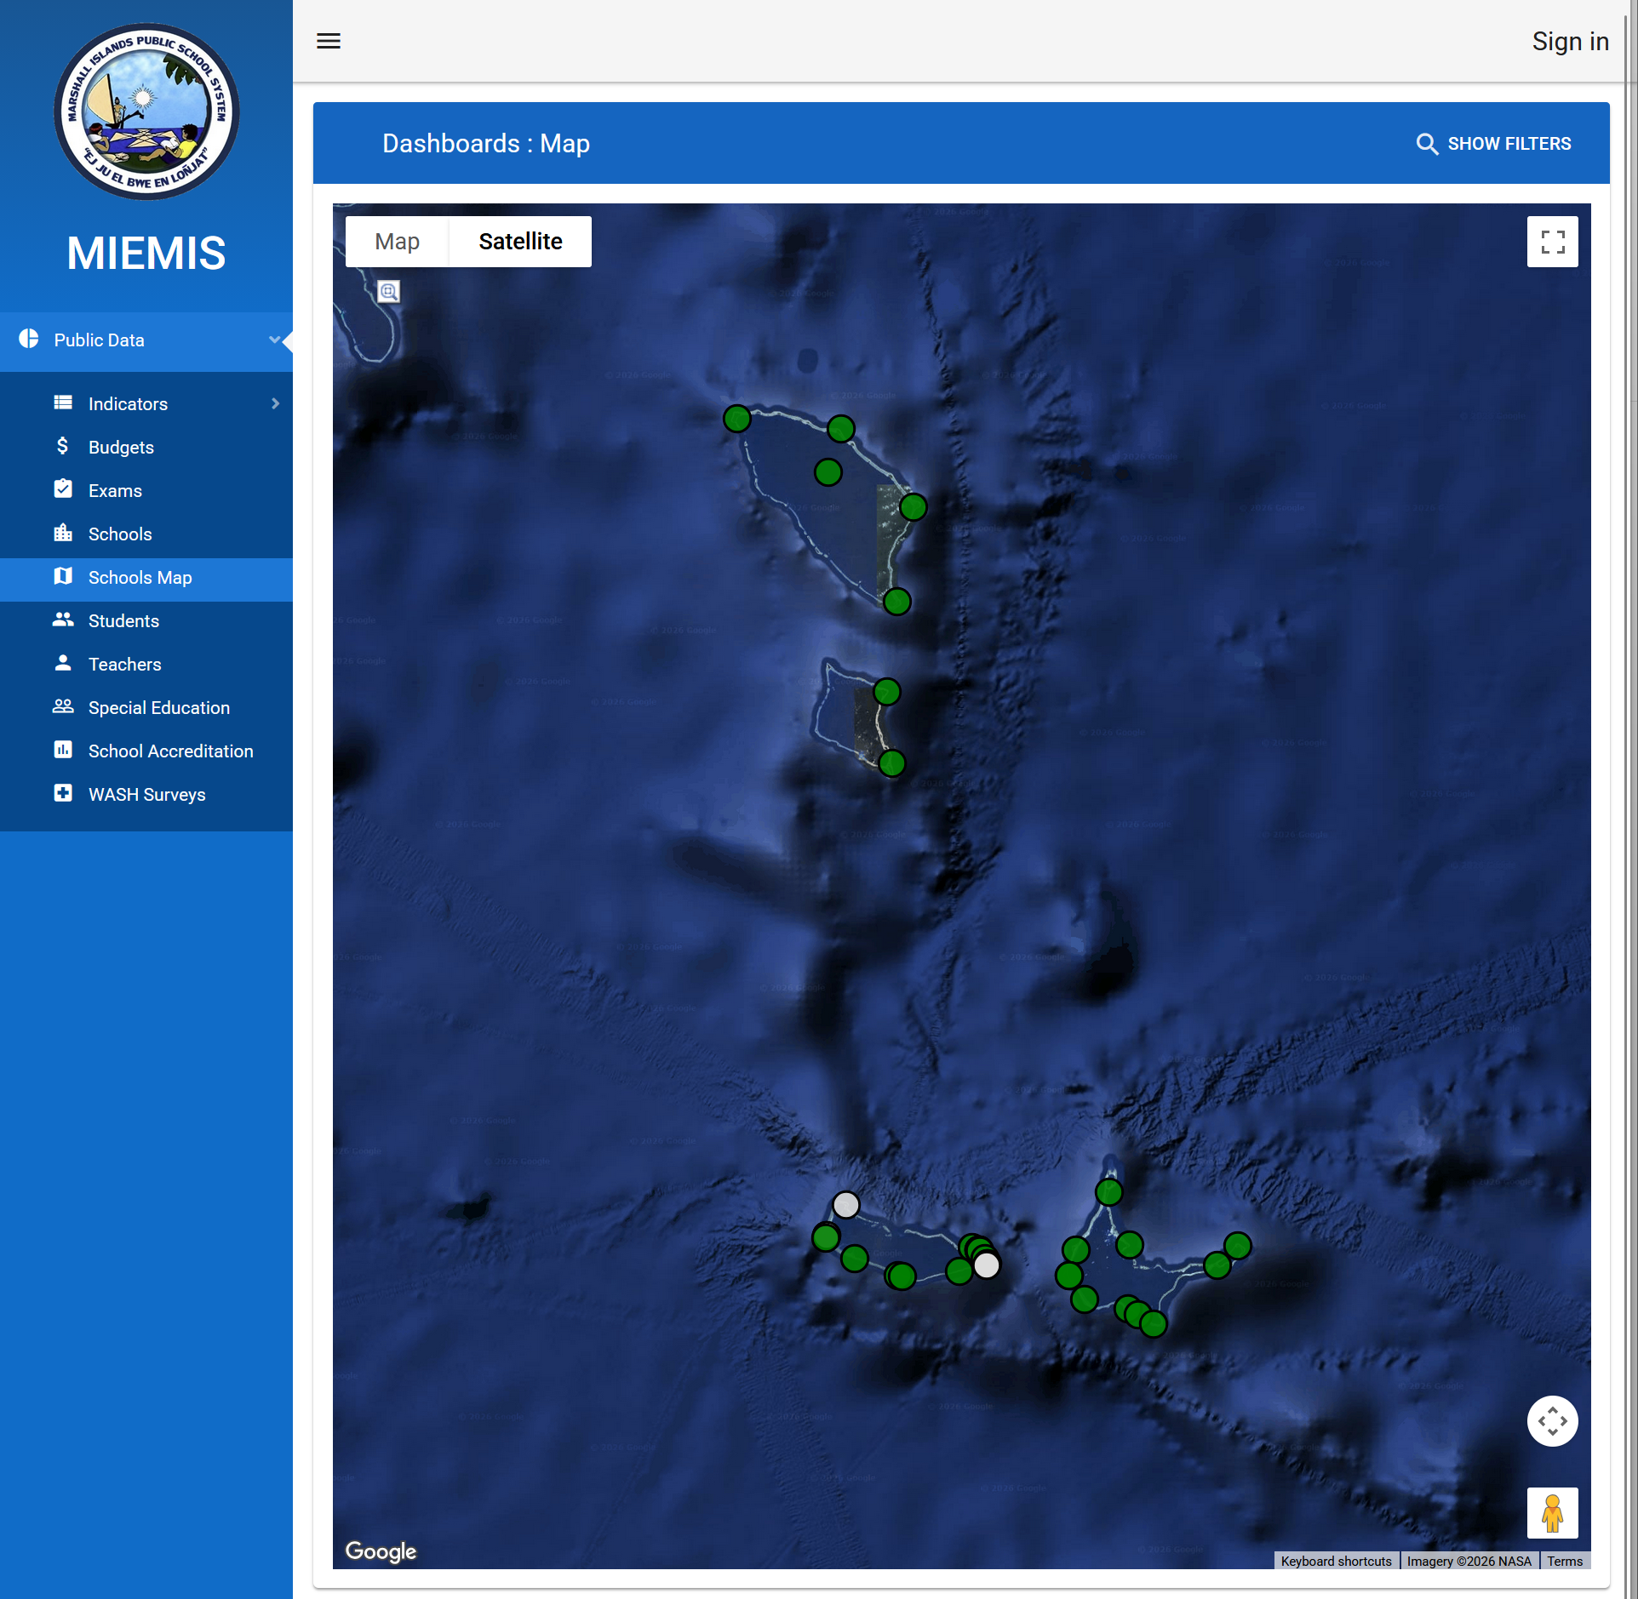Select Satellite imagery view
The height and width of the screenshot is (1599, 1638).
(520, 242)
